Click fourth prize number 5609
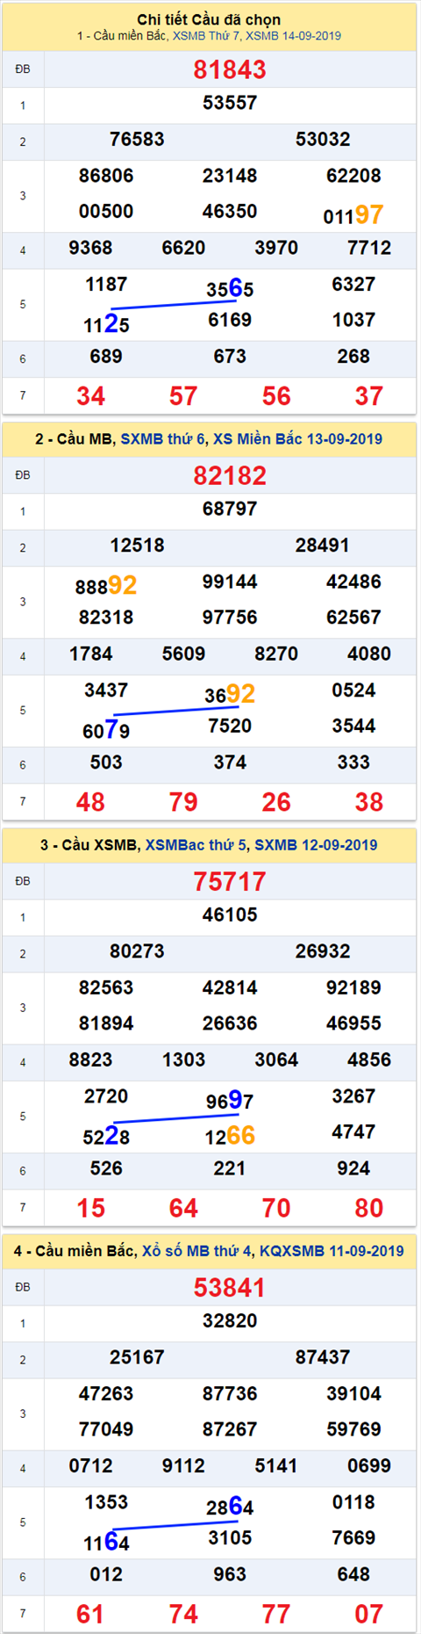 [183, 654]
